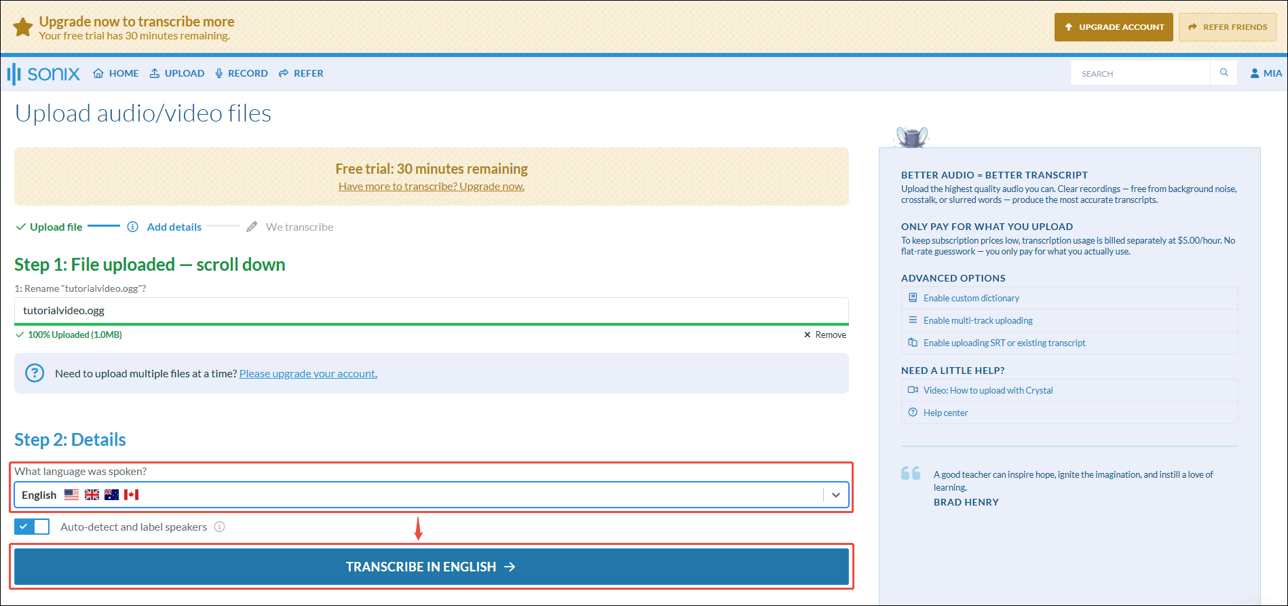This screenshot has height=606, width=1288.
Task: Open the HOME menu item
Action: pos(116,73)
